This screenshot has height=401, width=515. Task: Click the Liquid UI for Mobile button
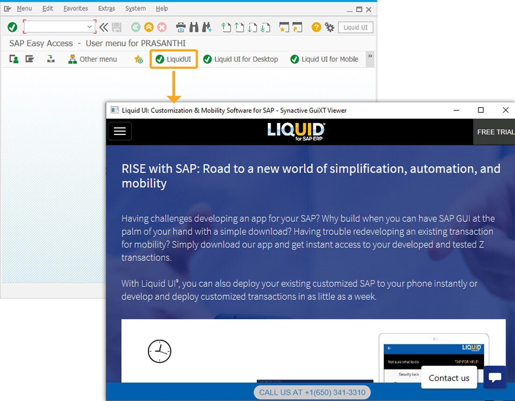click(x=324, y=59)
